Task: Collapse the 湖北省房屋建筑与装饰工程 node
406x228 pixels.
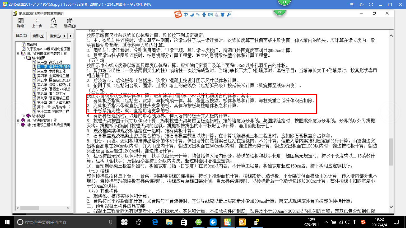Action: click(x=18, y=53)
